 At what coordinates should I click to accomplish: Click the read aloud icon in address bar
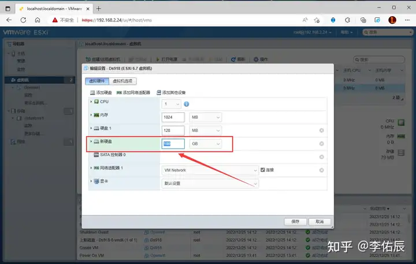(x=305, y=20)
